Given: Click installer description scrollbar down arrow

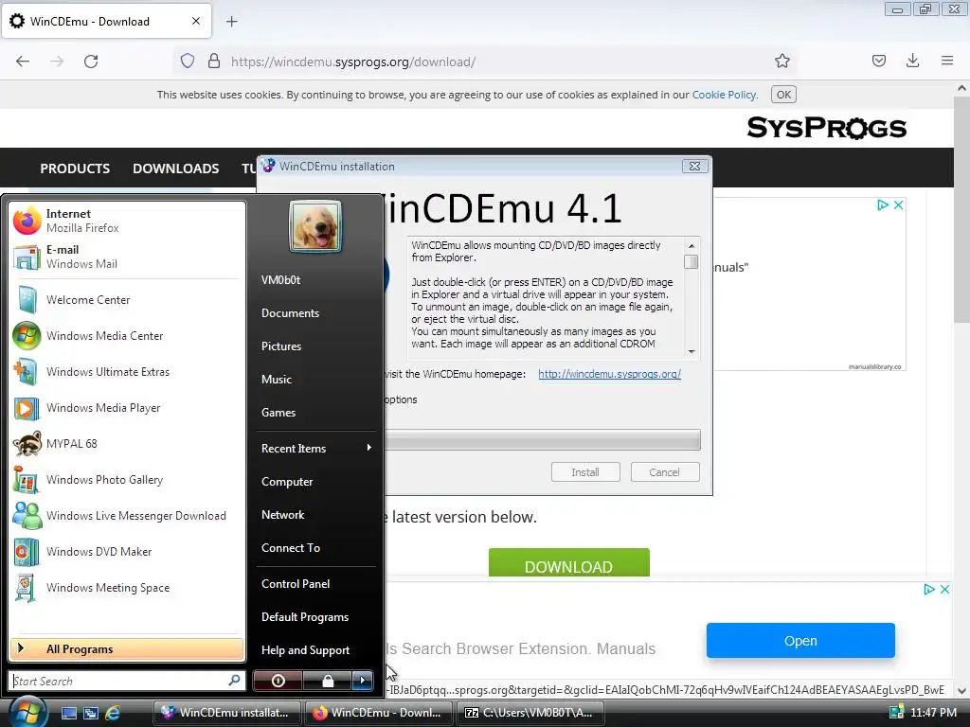Looking at the screenshot, I should (692, 352).
